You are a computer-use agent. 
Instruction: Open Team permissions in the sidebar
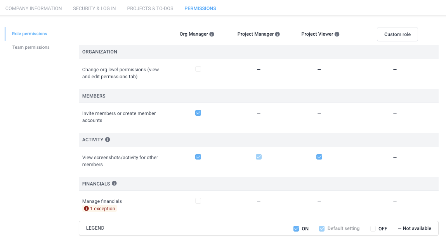click(31, 47)
